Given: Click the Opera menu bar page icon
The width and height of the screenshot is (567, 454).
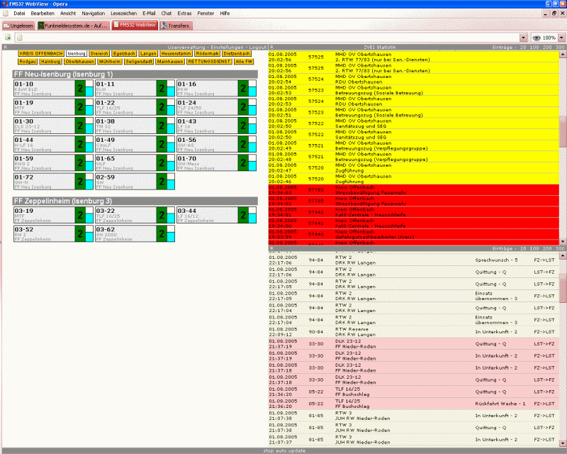Looking at the screenshot, I should pos(7,13).
